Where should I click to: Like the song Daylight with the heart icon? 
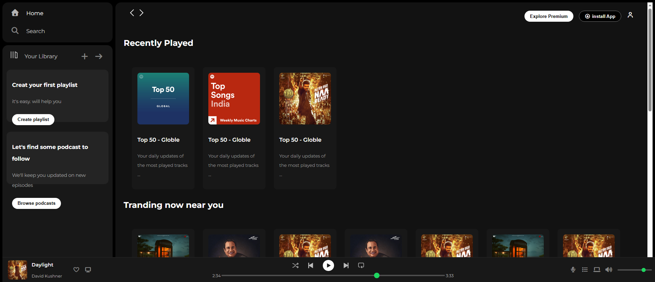click(x=76, y=270)
